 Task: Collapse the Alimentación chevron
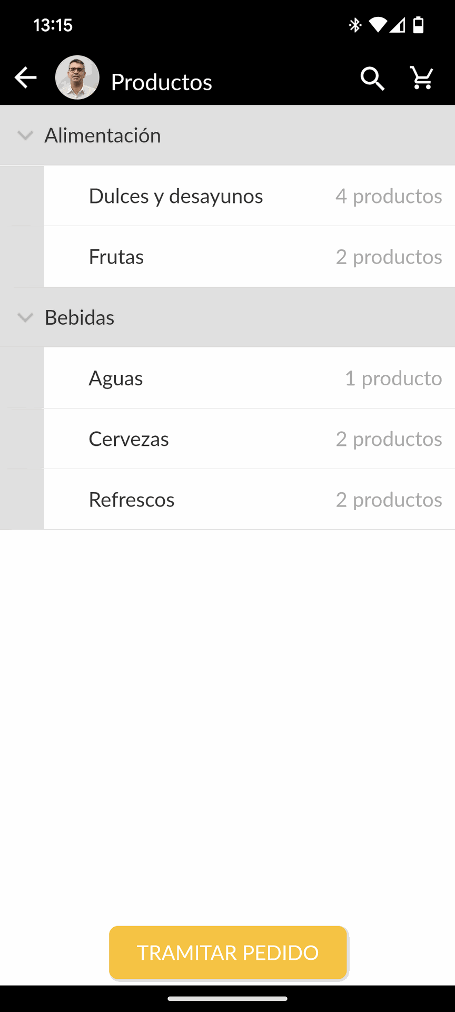pos(25,135)
